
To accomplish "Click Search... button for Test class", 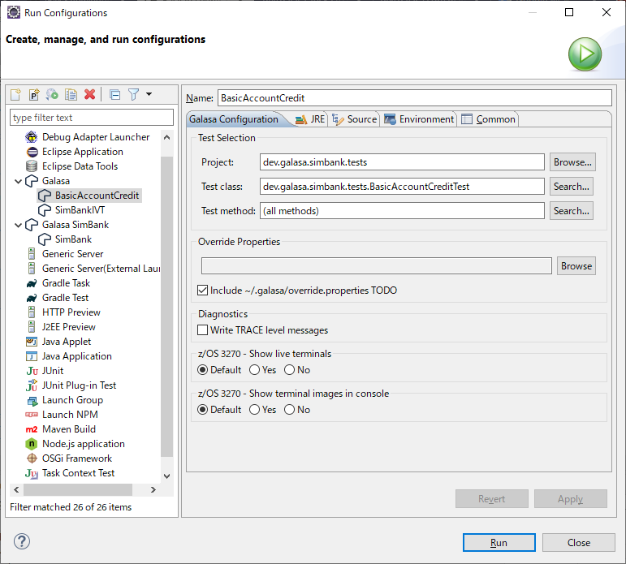I will point(572,187).
